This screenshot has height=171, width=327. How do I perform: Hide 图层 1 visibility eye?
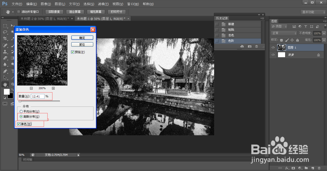[273, 47]
